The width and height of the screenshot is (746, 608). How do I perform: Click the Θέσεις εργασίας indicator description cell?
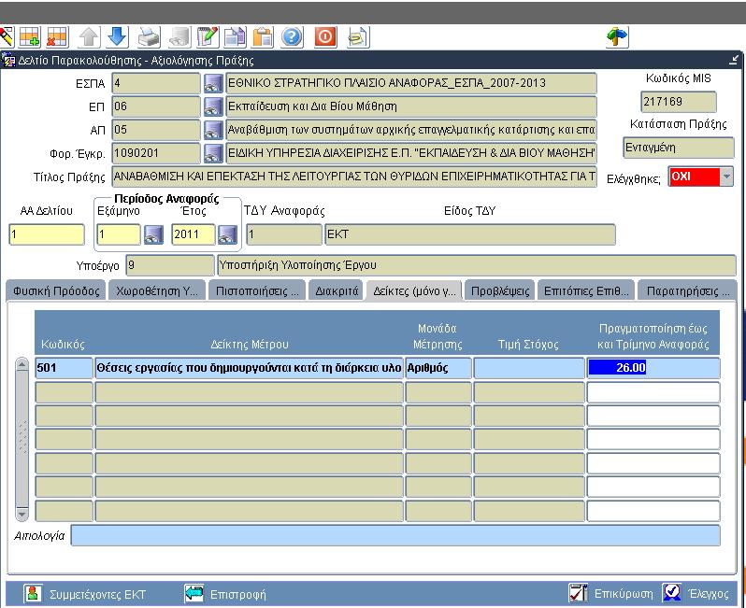(249, 368)
